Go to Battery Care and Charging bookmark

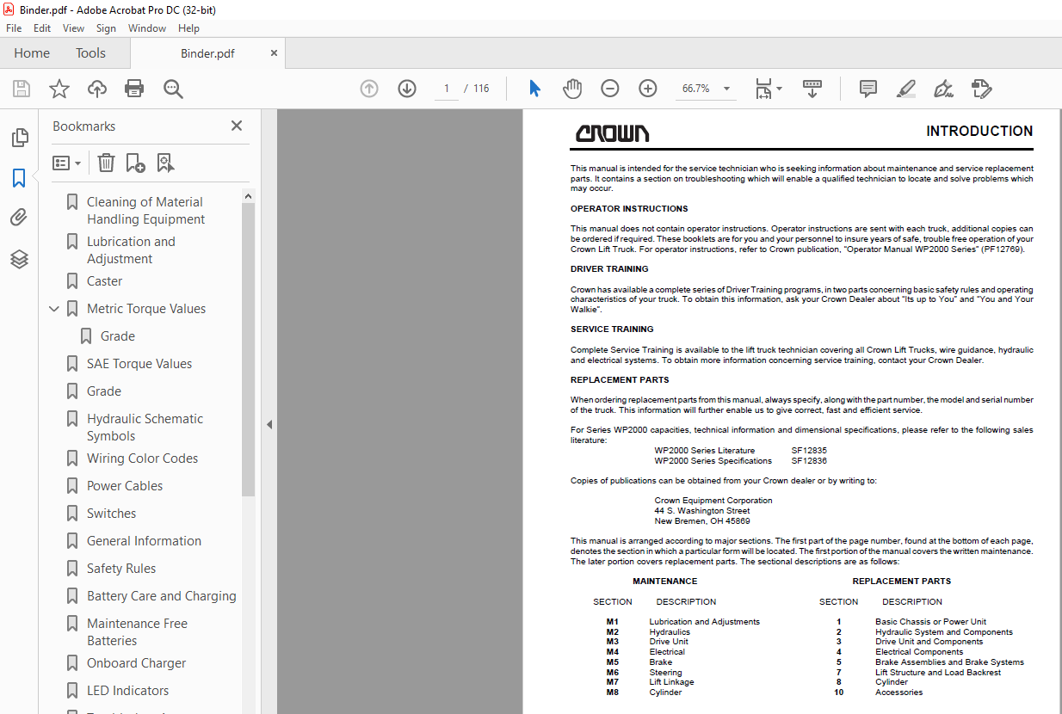click(x=162, y=596)
